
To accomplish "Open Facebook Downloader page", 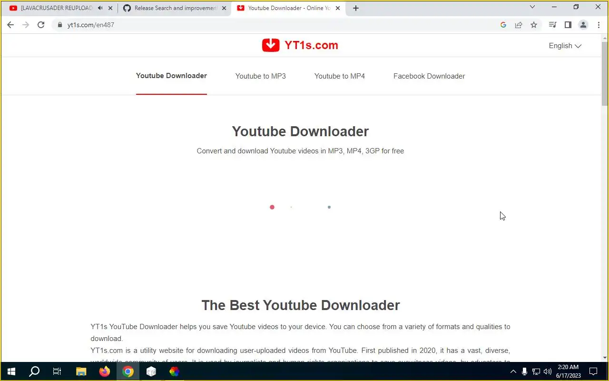I will point(429,76).
